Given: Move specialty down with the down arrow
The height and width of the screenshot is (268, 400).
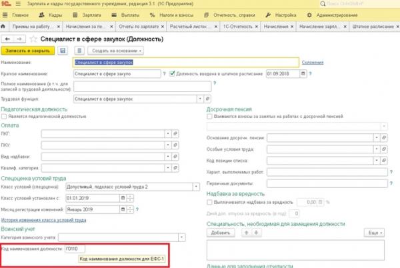Looking at the screenshot, I should pos(256,233).
